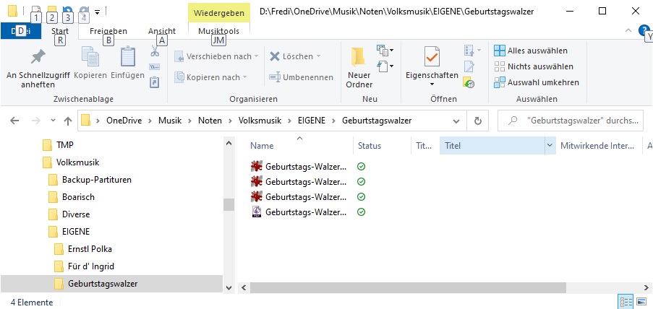Jump to Musik in the address bar
653x309 pixels.
tap(170, 121)
